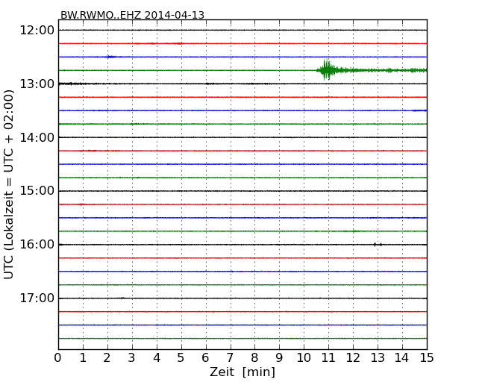Click the 6 minute tick label
The width and height of the screenshot is (485, 388).
[x=205, y=358]
